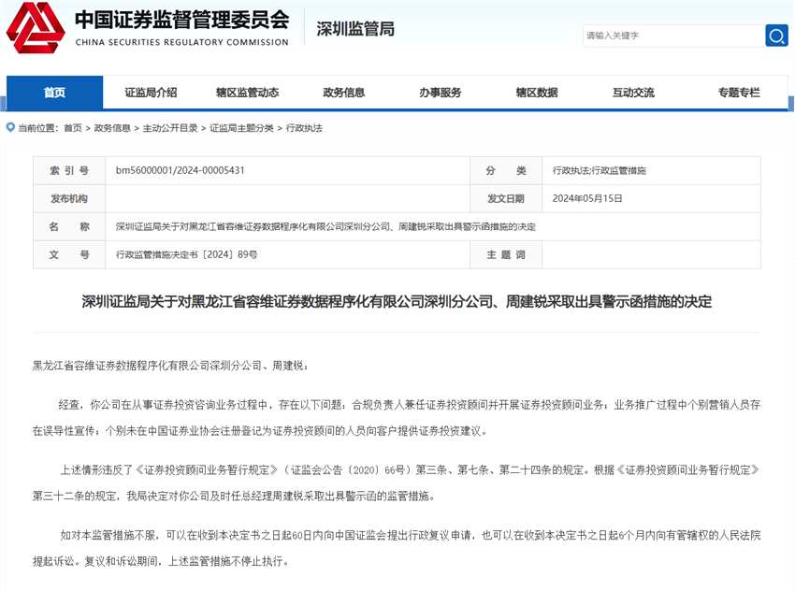Go to 首页 in the breadcrumb
795x591 pixels.
tap(73, 128)
